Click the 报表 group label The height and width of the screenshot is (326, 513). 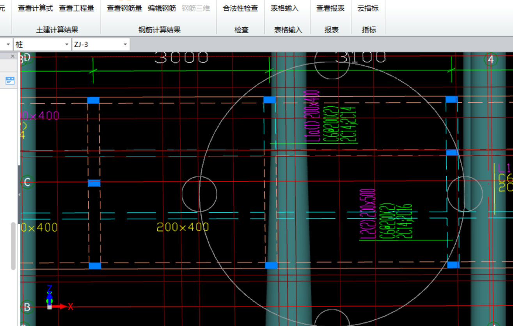332,30
